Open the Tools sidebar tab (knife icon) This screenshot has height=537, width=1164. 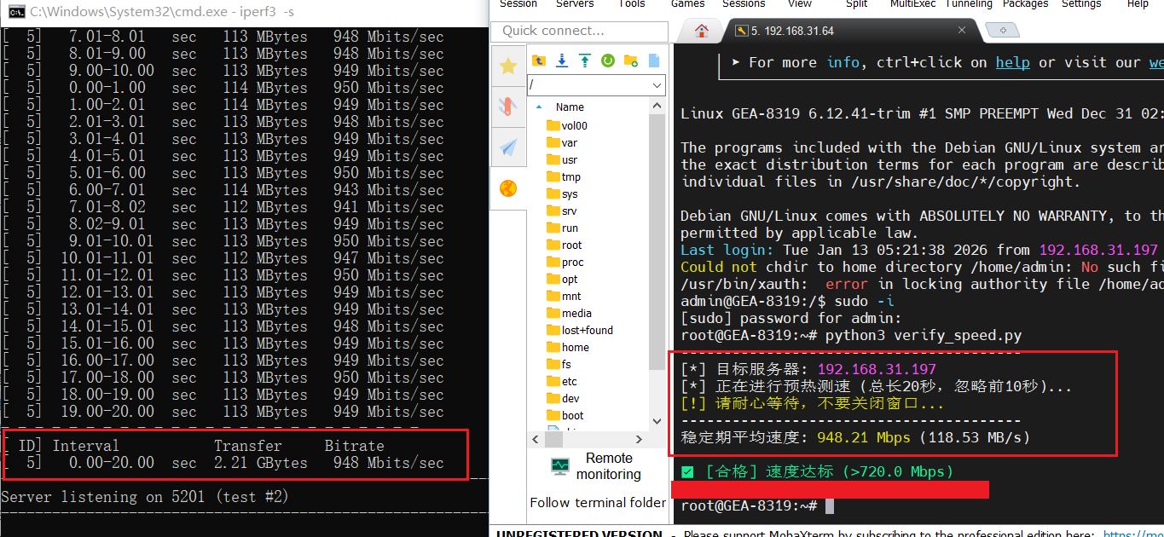tap(508, 107)
